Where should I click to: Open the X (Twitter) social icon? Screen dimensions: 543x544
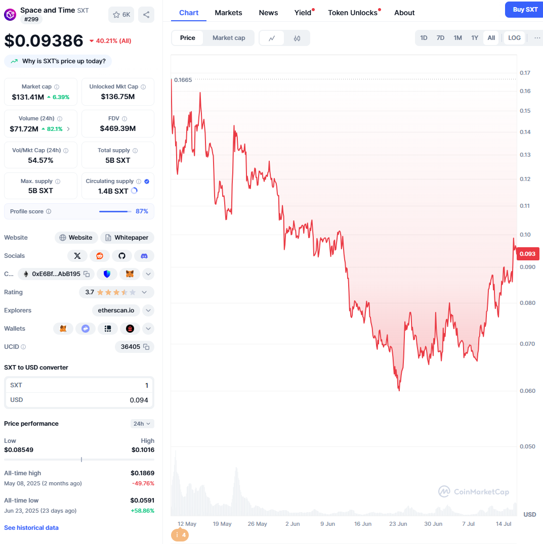(77, 256)
